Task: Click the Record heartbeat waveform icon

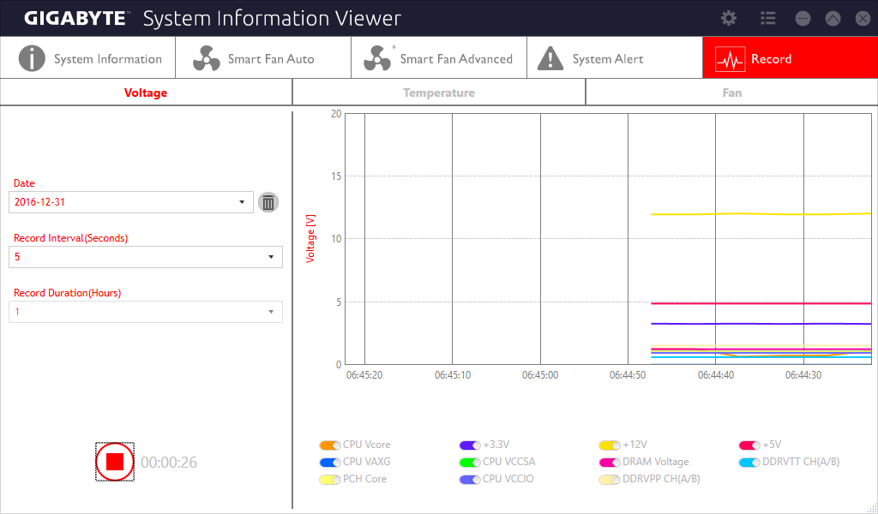Action: pyautogui.click(x=731, y=59)
